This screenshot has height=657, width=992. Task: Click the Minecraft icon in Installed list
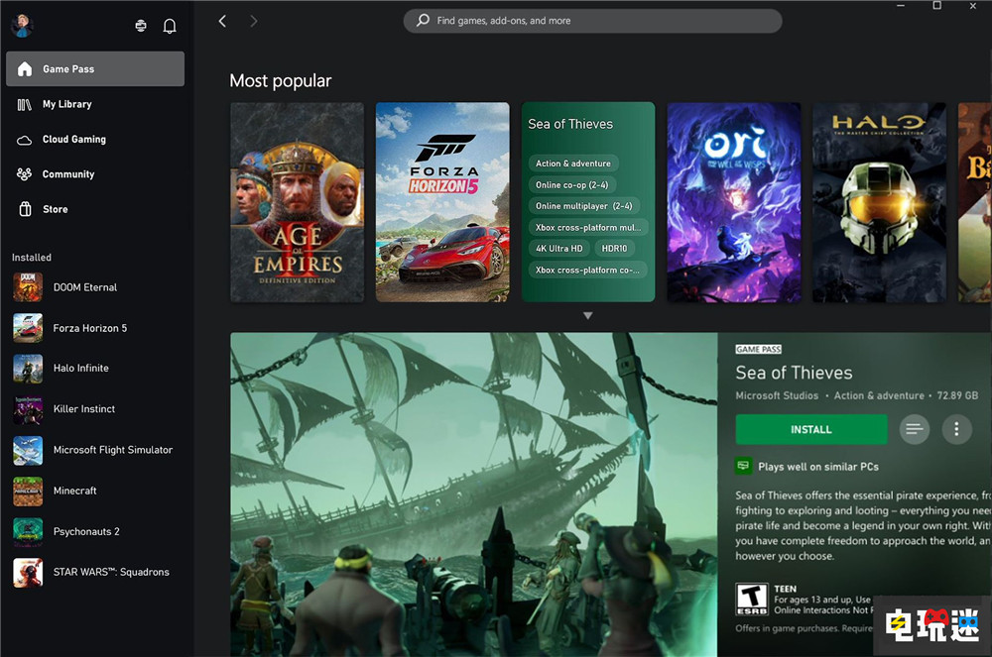(x=27, y=491)
